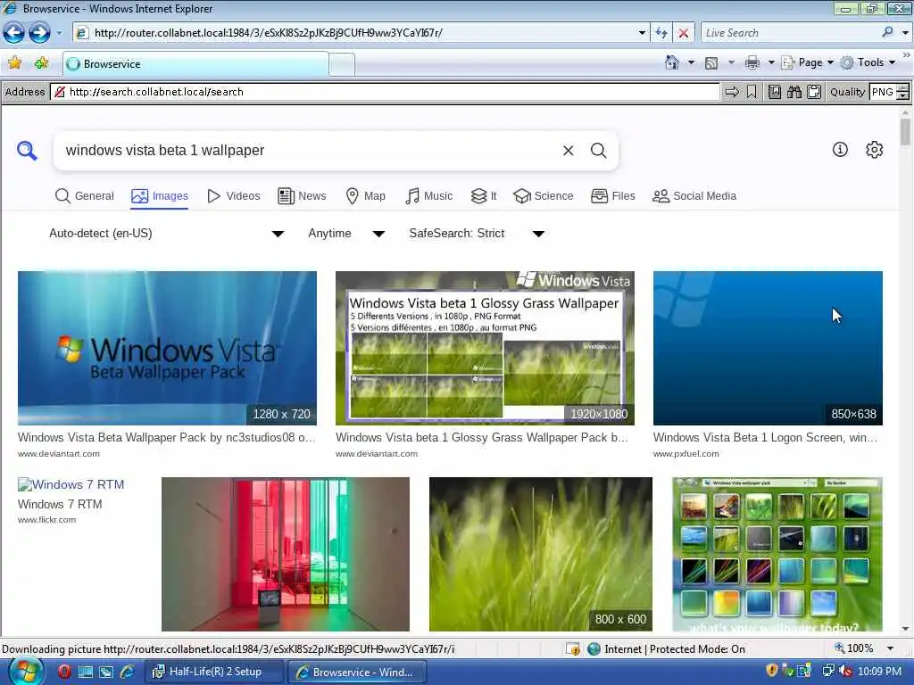Click Internet Explorer Quick Launch icon
The height and width of the screenshot is (685, 914).
[127, 672]
